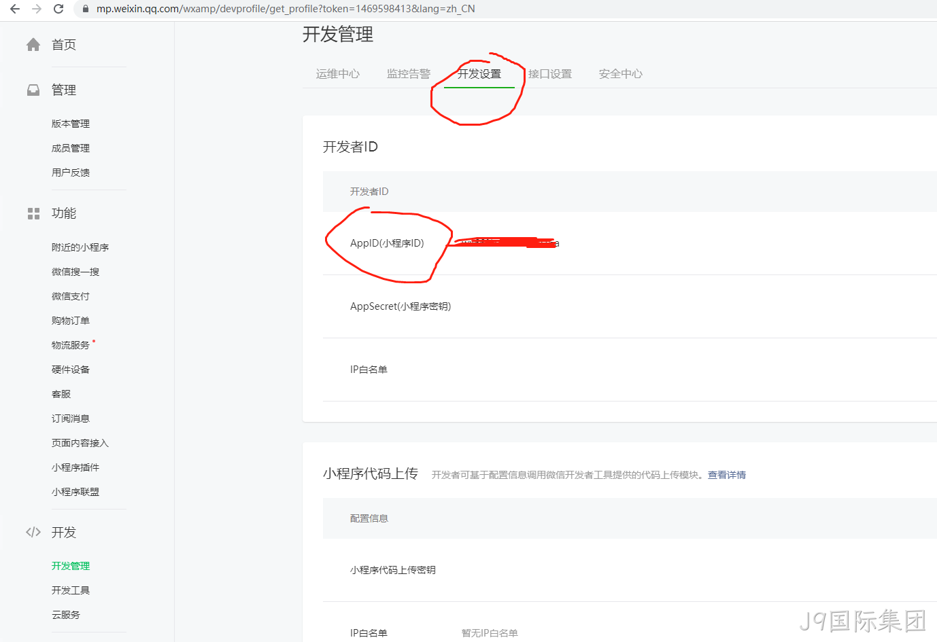The image size is (937, 642).
Task: Open 开发工具 in the sidebar
Action: click(x=71, y=590)
